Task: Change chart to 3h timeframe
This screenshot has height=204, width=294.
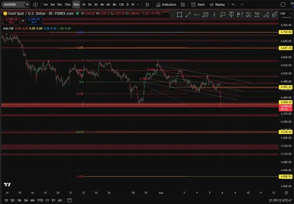Action: (96, 5)
